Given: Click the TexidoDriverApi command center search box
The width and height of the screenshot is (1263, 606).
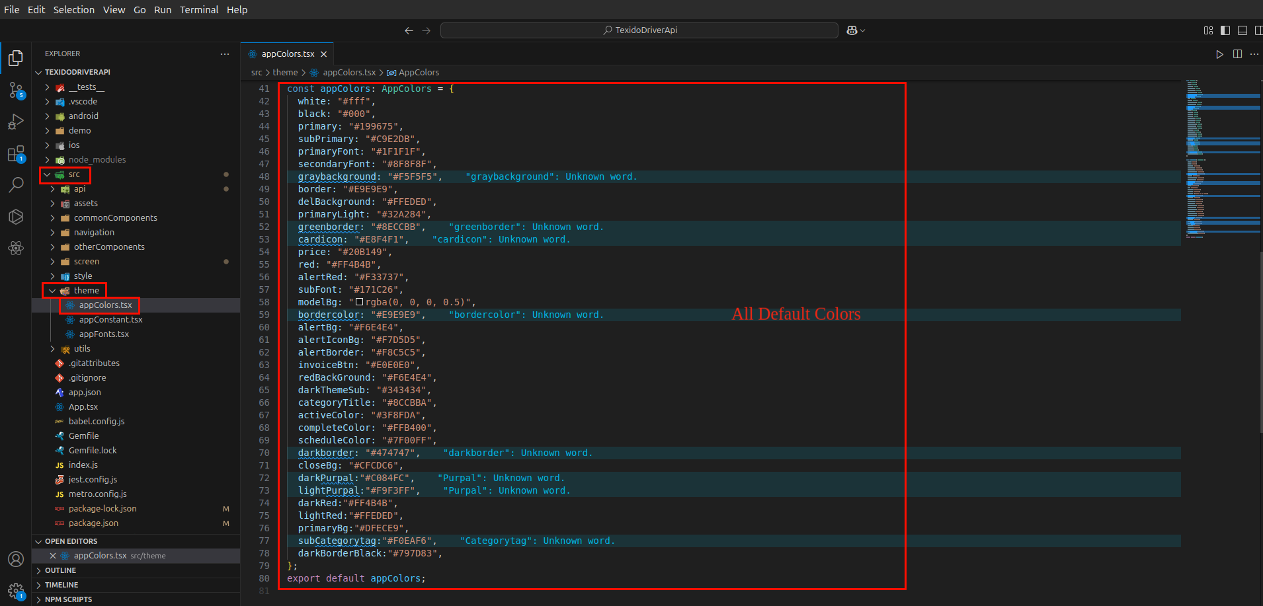Looking at the screenshot, I should pos(639,30).
